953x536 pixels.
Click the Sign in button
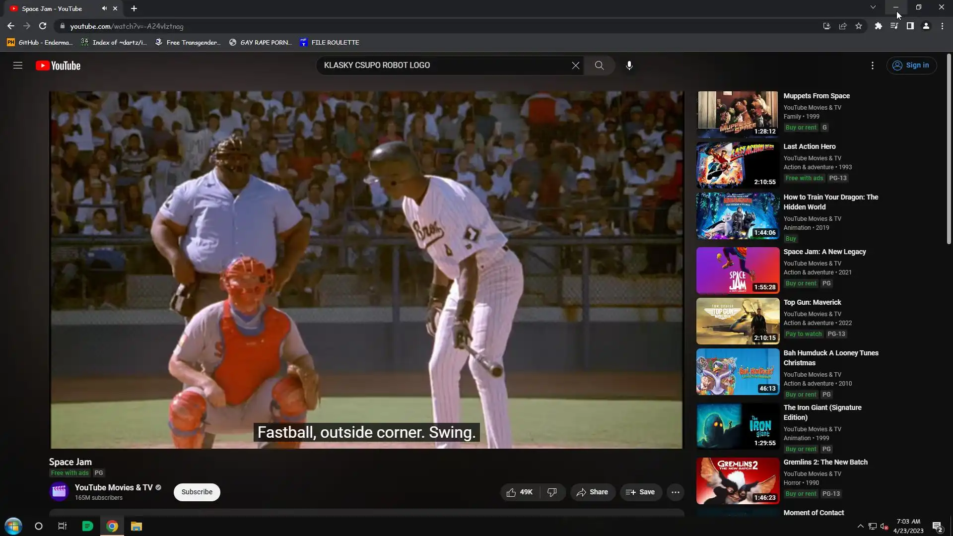911,66
